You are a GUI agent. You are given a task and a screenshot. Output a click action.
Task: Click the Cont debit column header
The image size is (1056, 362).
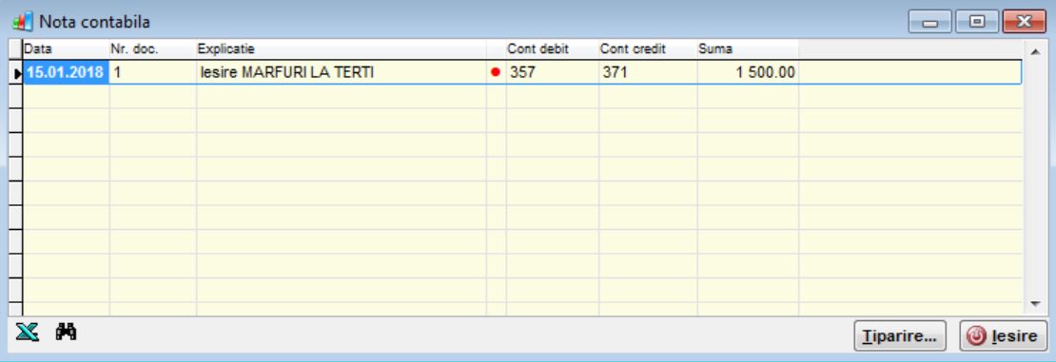[x=552, y=49]
